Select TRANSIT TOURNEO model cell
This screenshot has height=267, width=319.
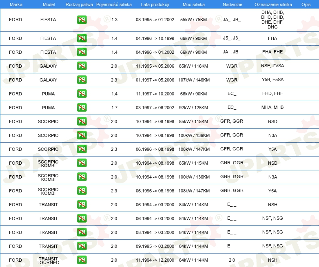(48, 260)
